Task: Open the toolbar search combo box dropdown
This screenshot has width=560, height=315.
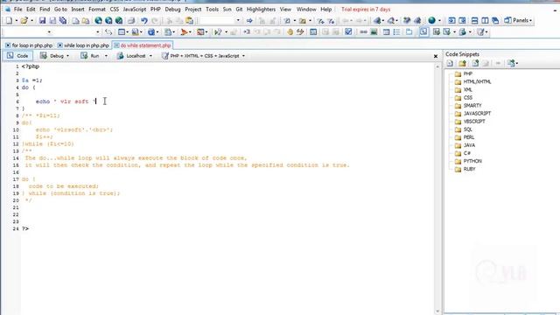Action: [238, 21]
